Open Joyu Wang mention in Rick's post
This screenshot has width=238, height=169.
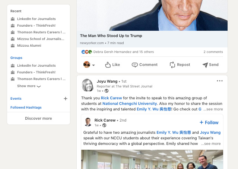[x=210, y=133]
